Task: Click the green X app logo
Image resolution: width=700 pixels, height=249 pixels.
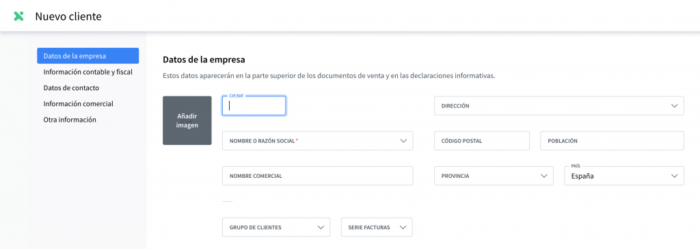Action: pos(18,16)
